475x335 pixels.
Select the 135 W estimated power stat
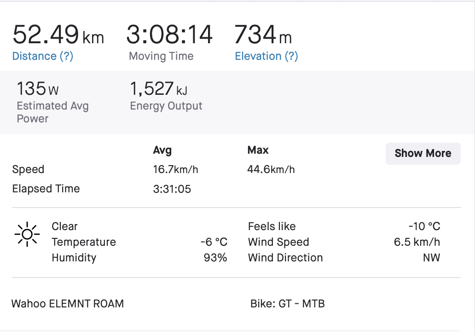(x=38, y=89)
